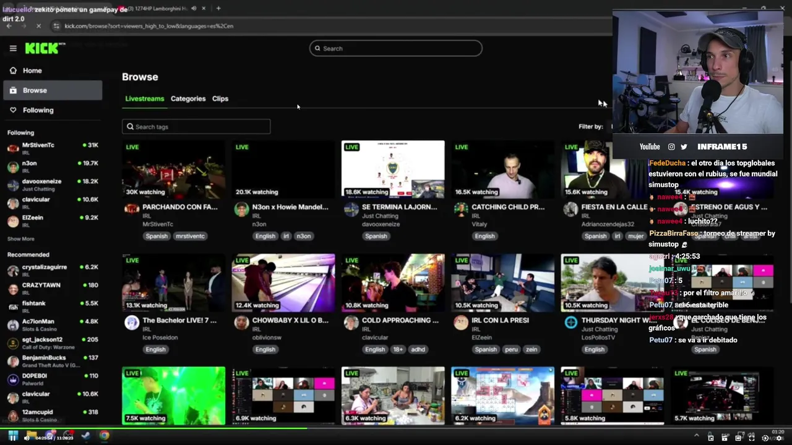Viewport: 792px width, 445px height.
Task: Click the KICK logo
Action: [45, 48]
